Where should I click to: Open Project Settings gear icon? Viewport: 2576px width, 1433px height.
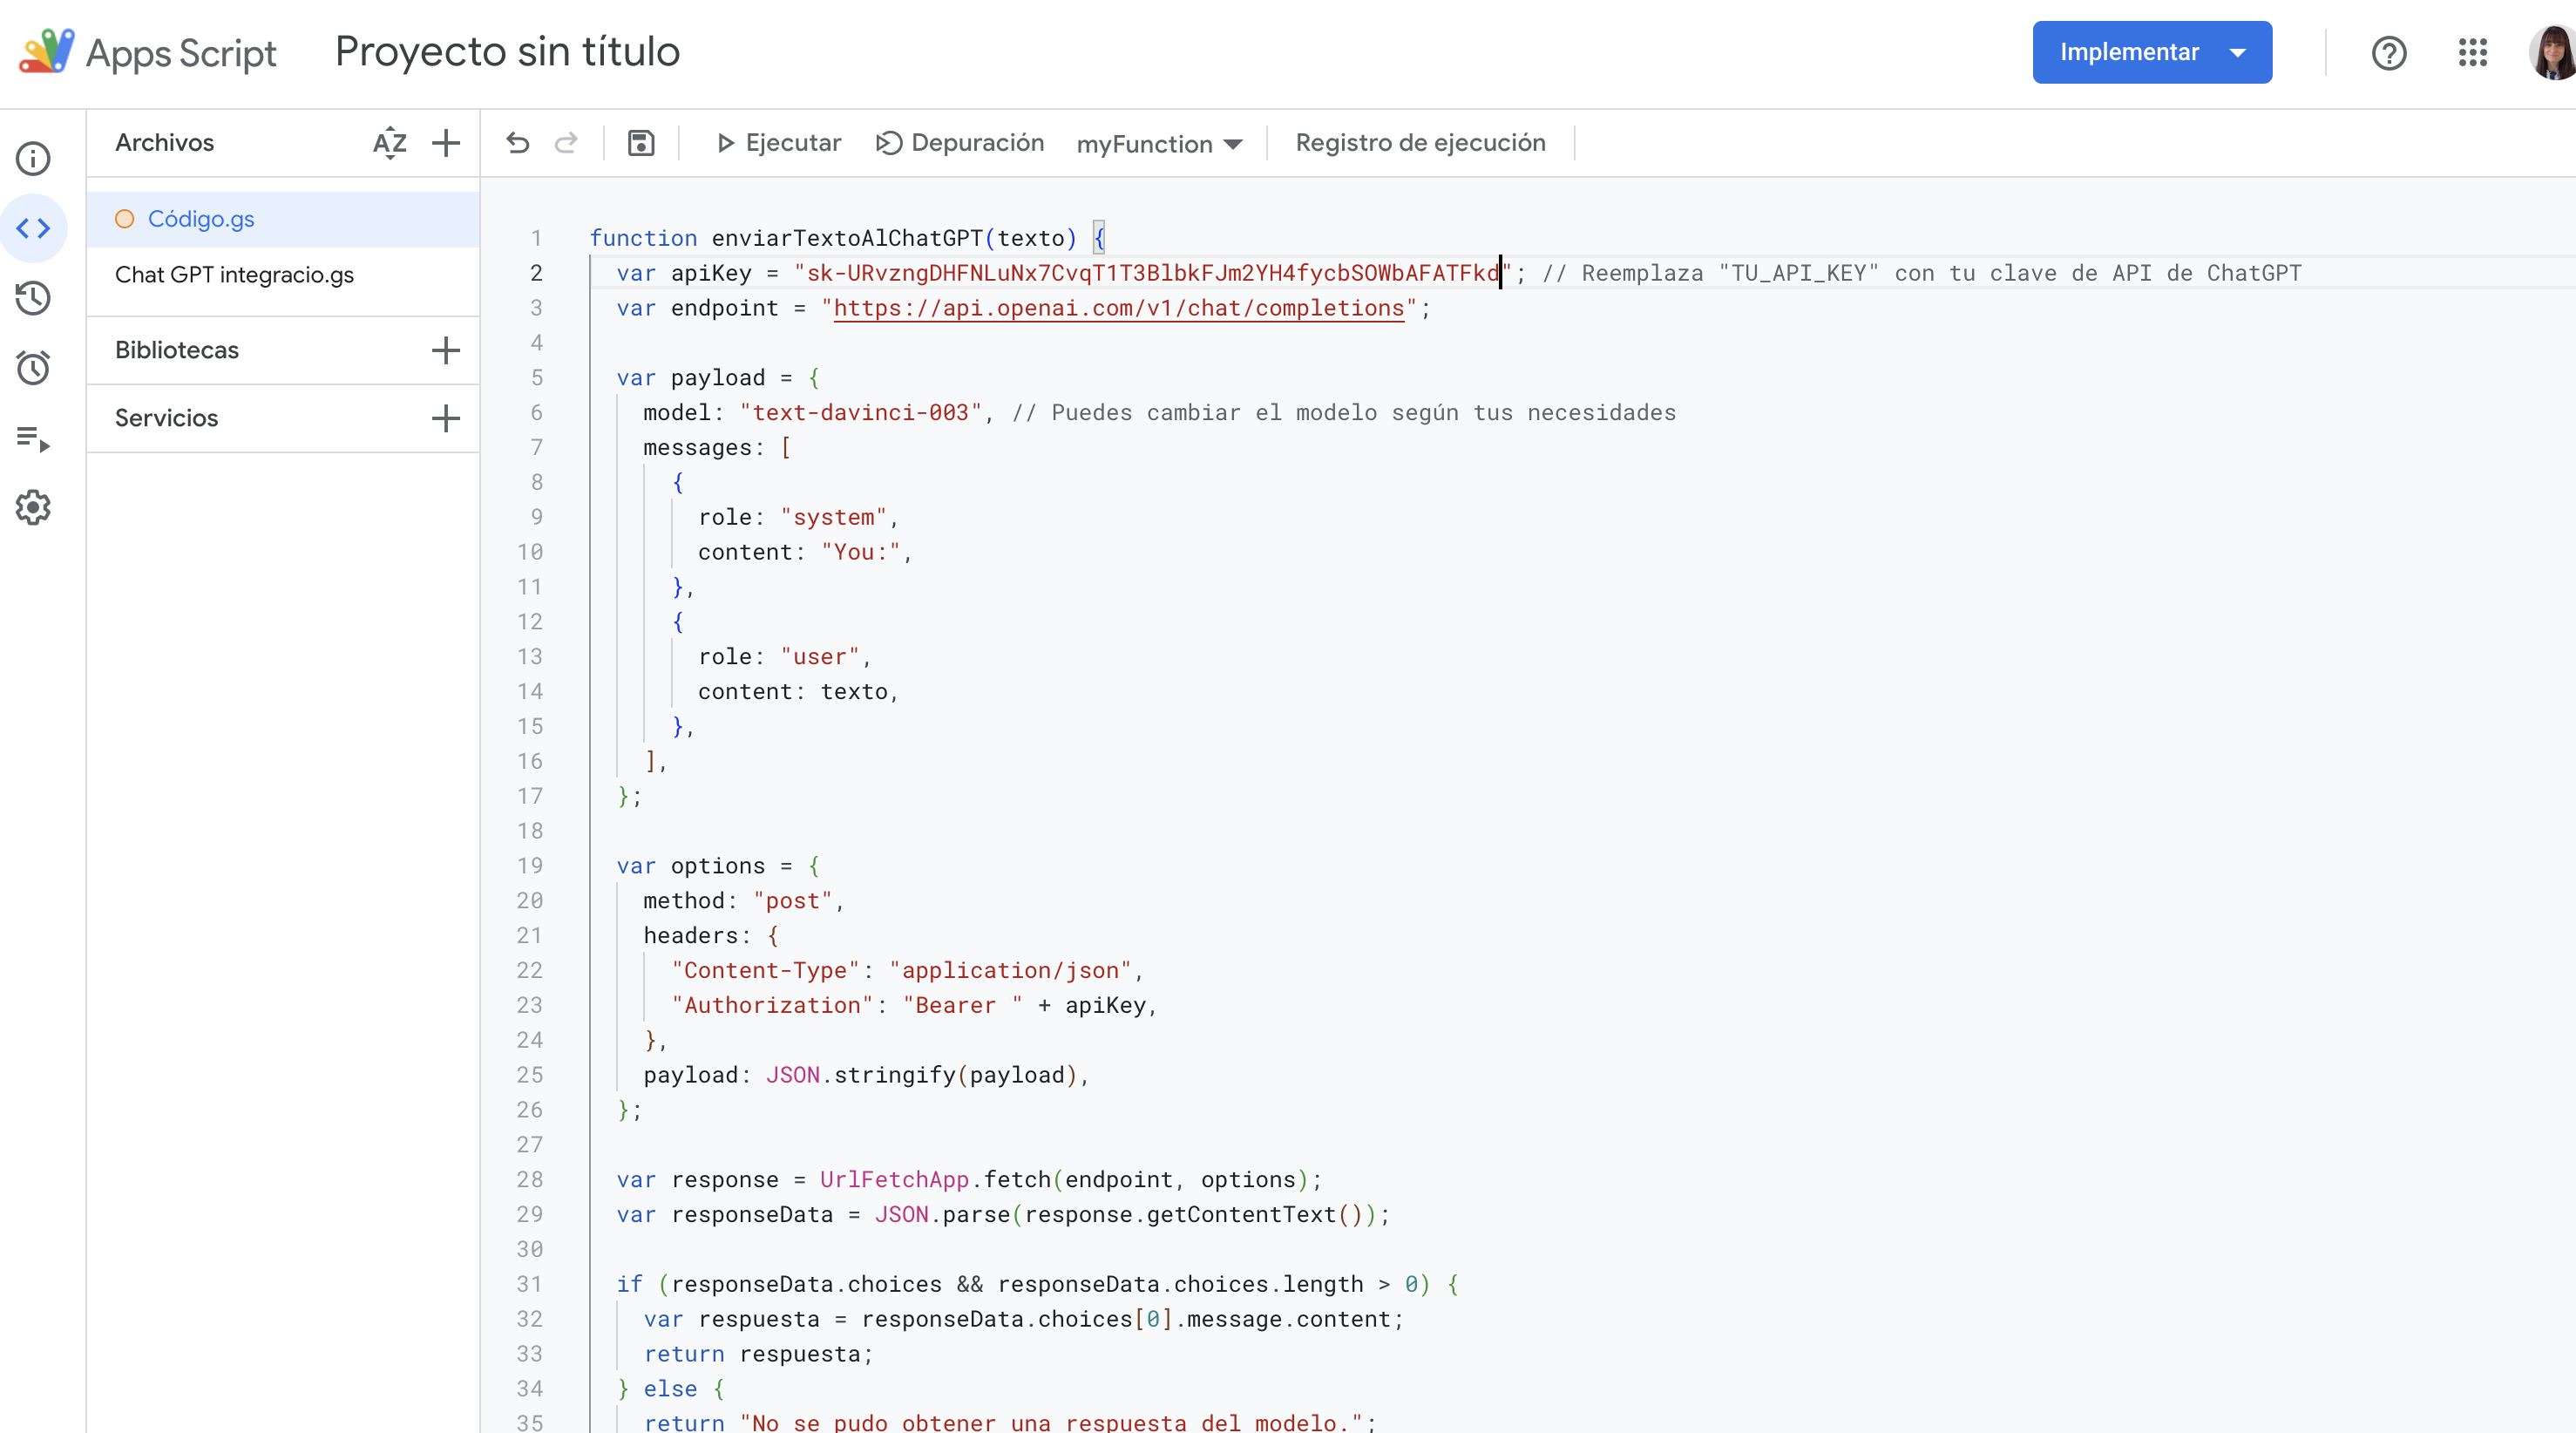coord(33,508)
